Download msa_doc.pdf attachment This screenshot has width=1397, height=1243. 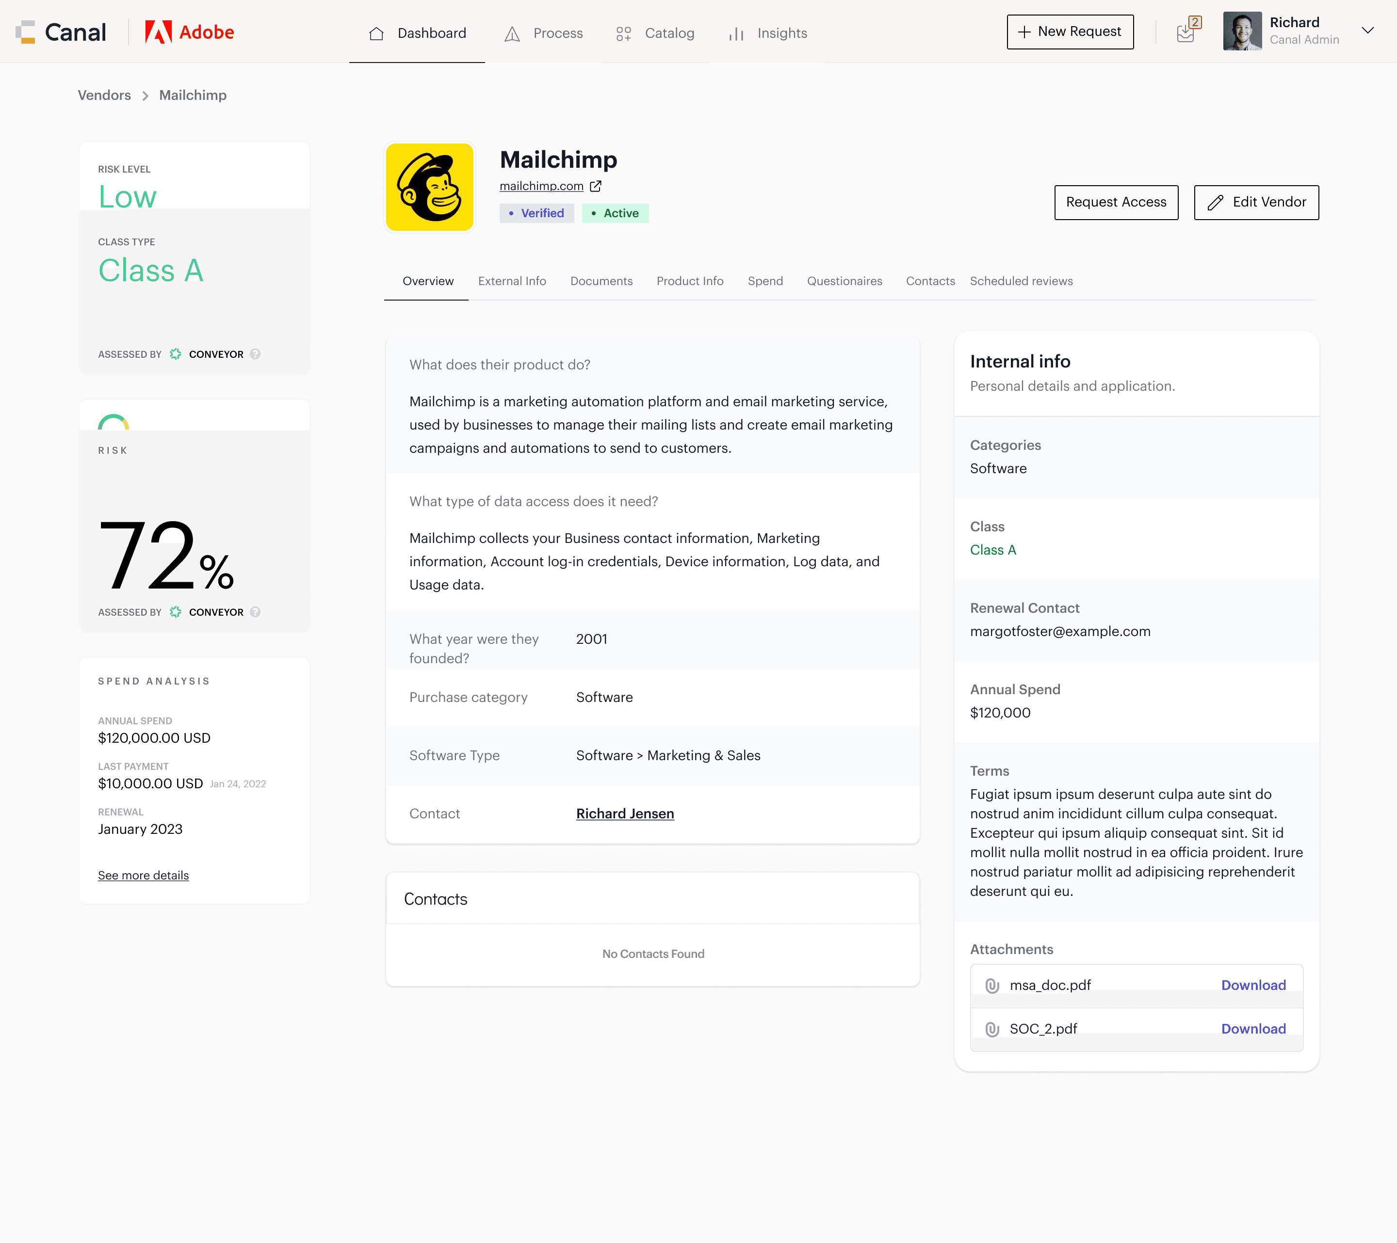pos(1253,986)
